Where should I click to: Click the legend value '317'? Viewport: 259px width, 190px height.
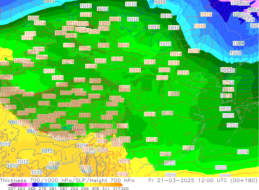(x=117, y=188)
